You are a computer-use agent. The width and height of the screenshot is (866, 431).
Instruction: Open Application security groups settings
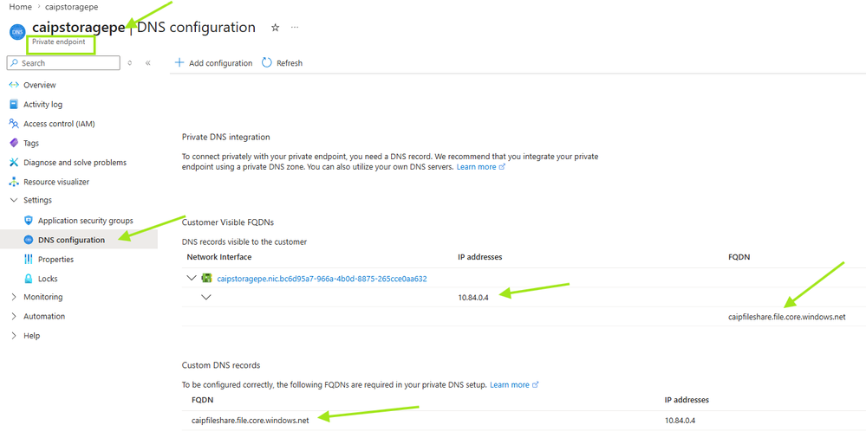[x=86, y=221]
